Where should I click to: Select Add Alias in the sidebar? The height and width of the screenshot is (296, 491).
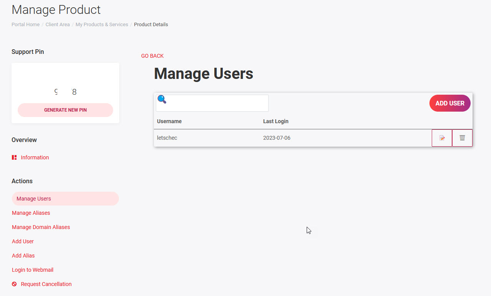pyautogui.click(x=23, y=256)
